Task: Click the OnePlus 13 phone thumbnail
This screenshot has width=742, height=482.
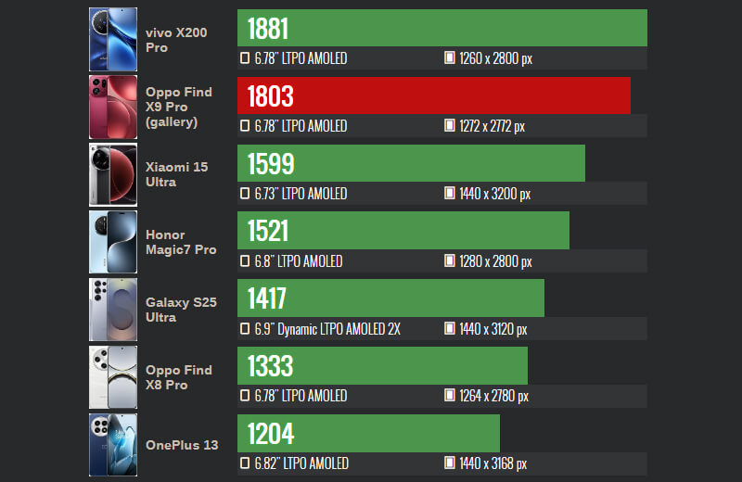Action: 113,445
